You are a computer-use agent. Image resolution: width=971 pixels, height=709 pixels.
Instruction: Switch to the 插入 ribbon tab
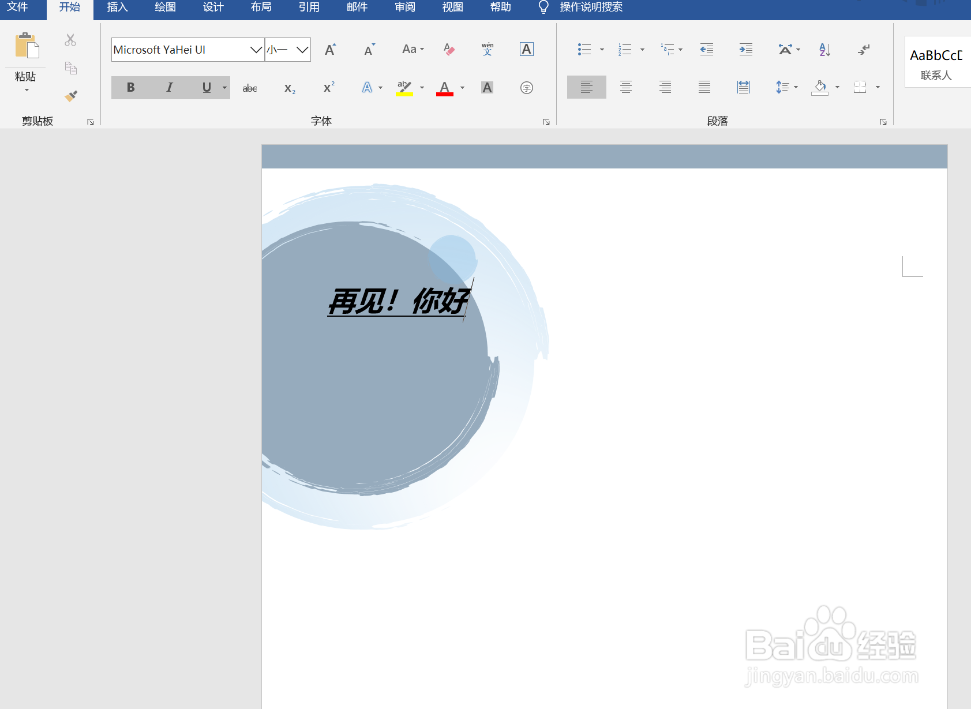pos(117,7)
